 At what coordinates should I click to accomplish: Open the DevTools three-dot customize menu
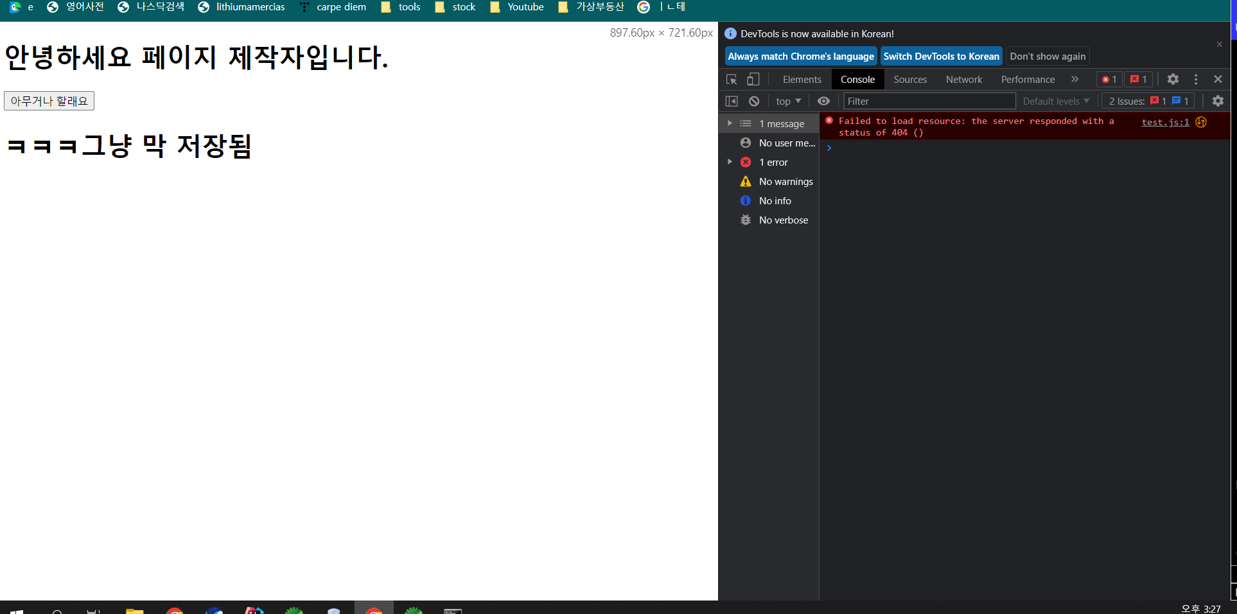point(1195,79)
